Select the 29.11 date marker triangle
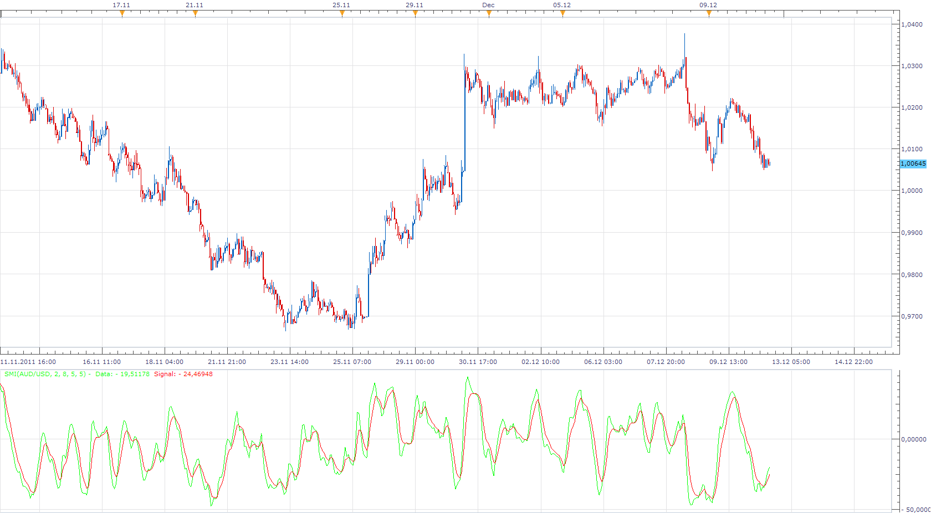 [x=415, y=14]
